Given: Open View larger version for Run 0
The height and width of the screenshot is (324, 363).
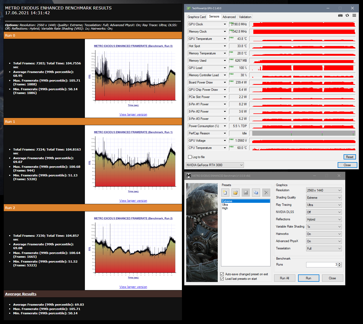Looking at the screenshot, I should tap(133, 114).
